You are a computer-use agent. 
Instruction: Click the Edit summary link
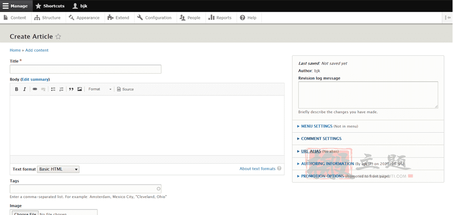[x=35, y=79]
